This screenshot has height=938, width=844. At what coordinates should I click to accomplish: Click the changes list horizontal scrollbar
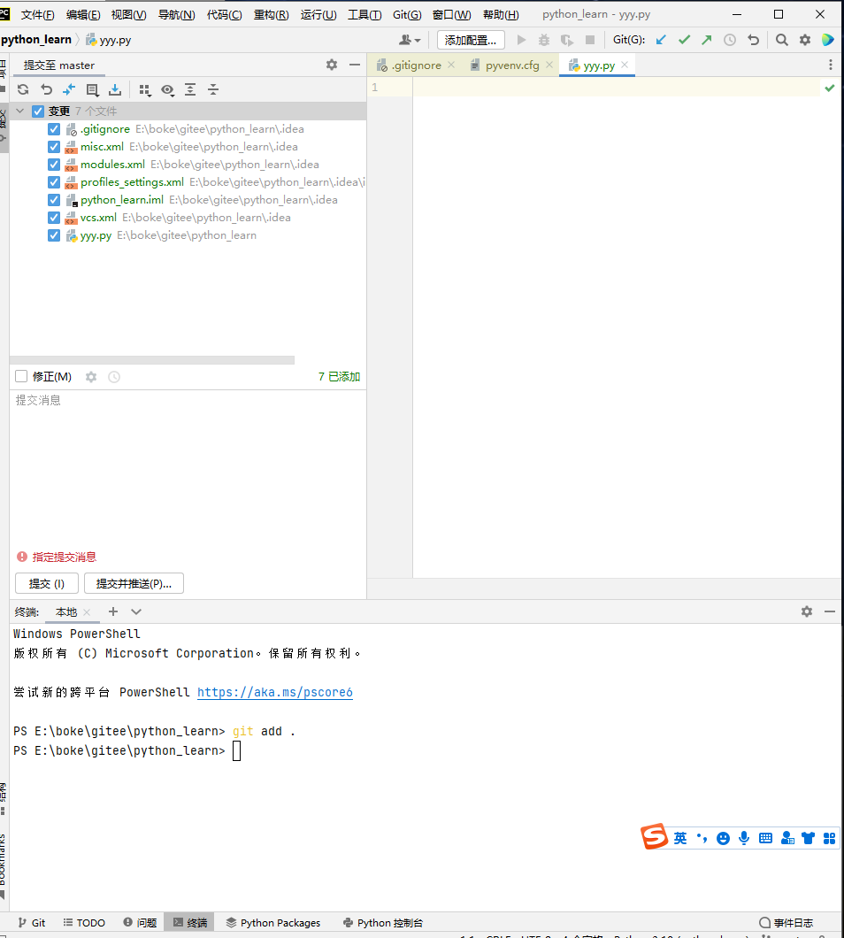tap(152, 360)
